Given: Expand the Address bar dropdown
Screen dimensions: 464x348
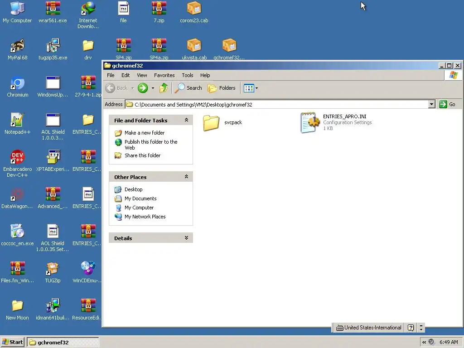Looking at the screenshot, I should click(431, 104).
